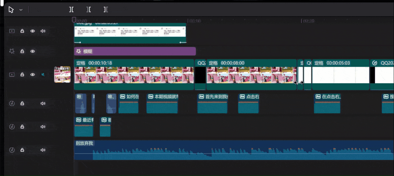The height and width of the screenshot is (176, 394).
Task: Lock the 002.jpg video track
Action: [22, 31]
